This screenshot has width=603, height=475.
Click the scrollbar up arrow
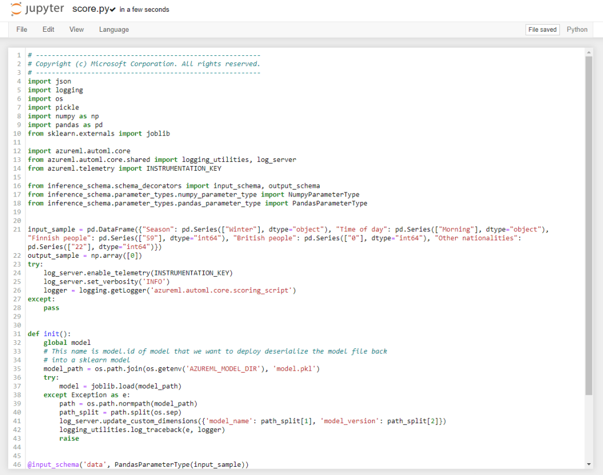pos(589,51)
